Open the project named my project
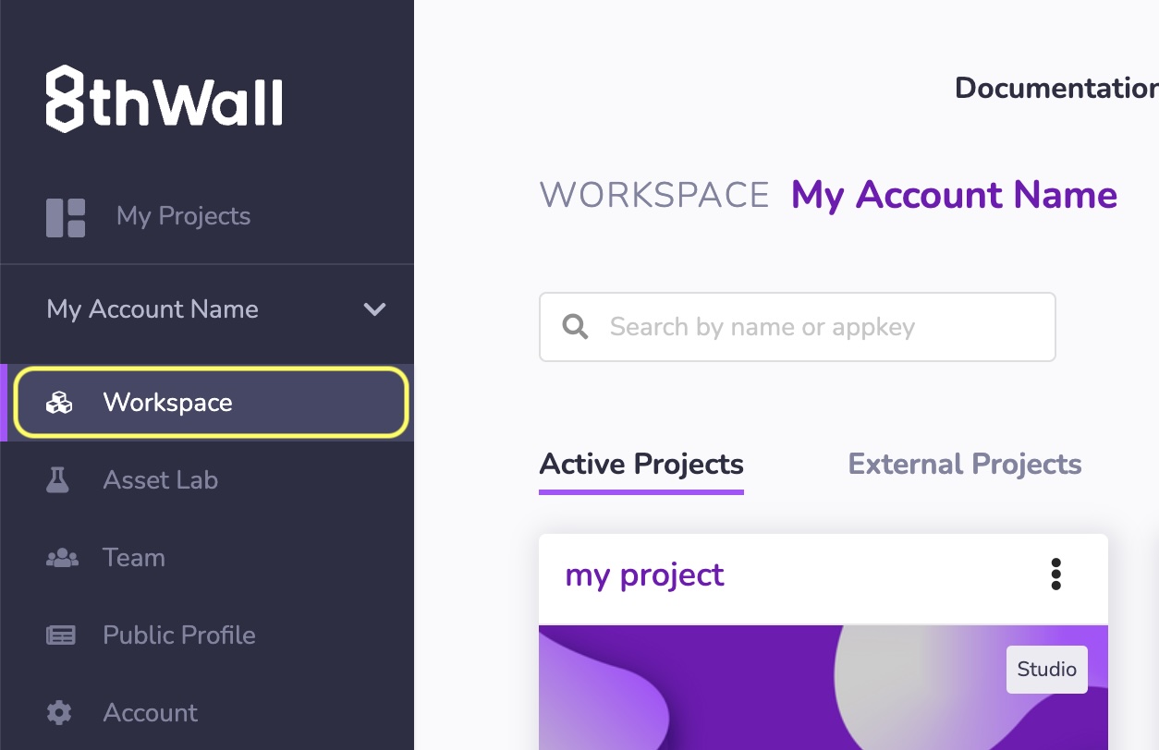This screenshot has width=1159, height=750. click(644, 575)
